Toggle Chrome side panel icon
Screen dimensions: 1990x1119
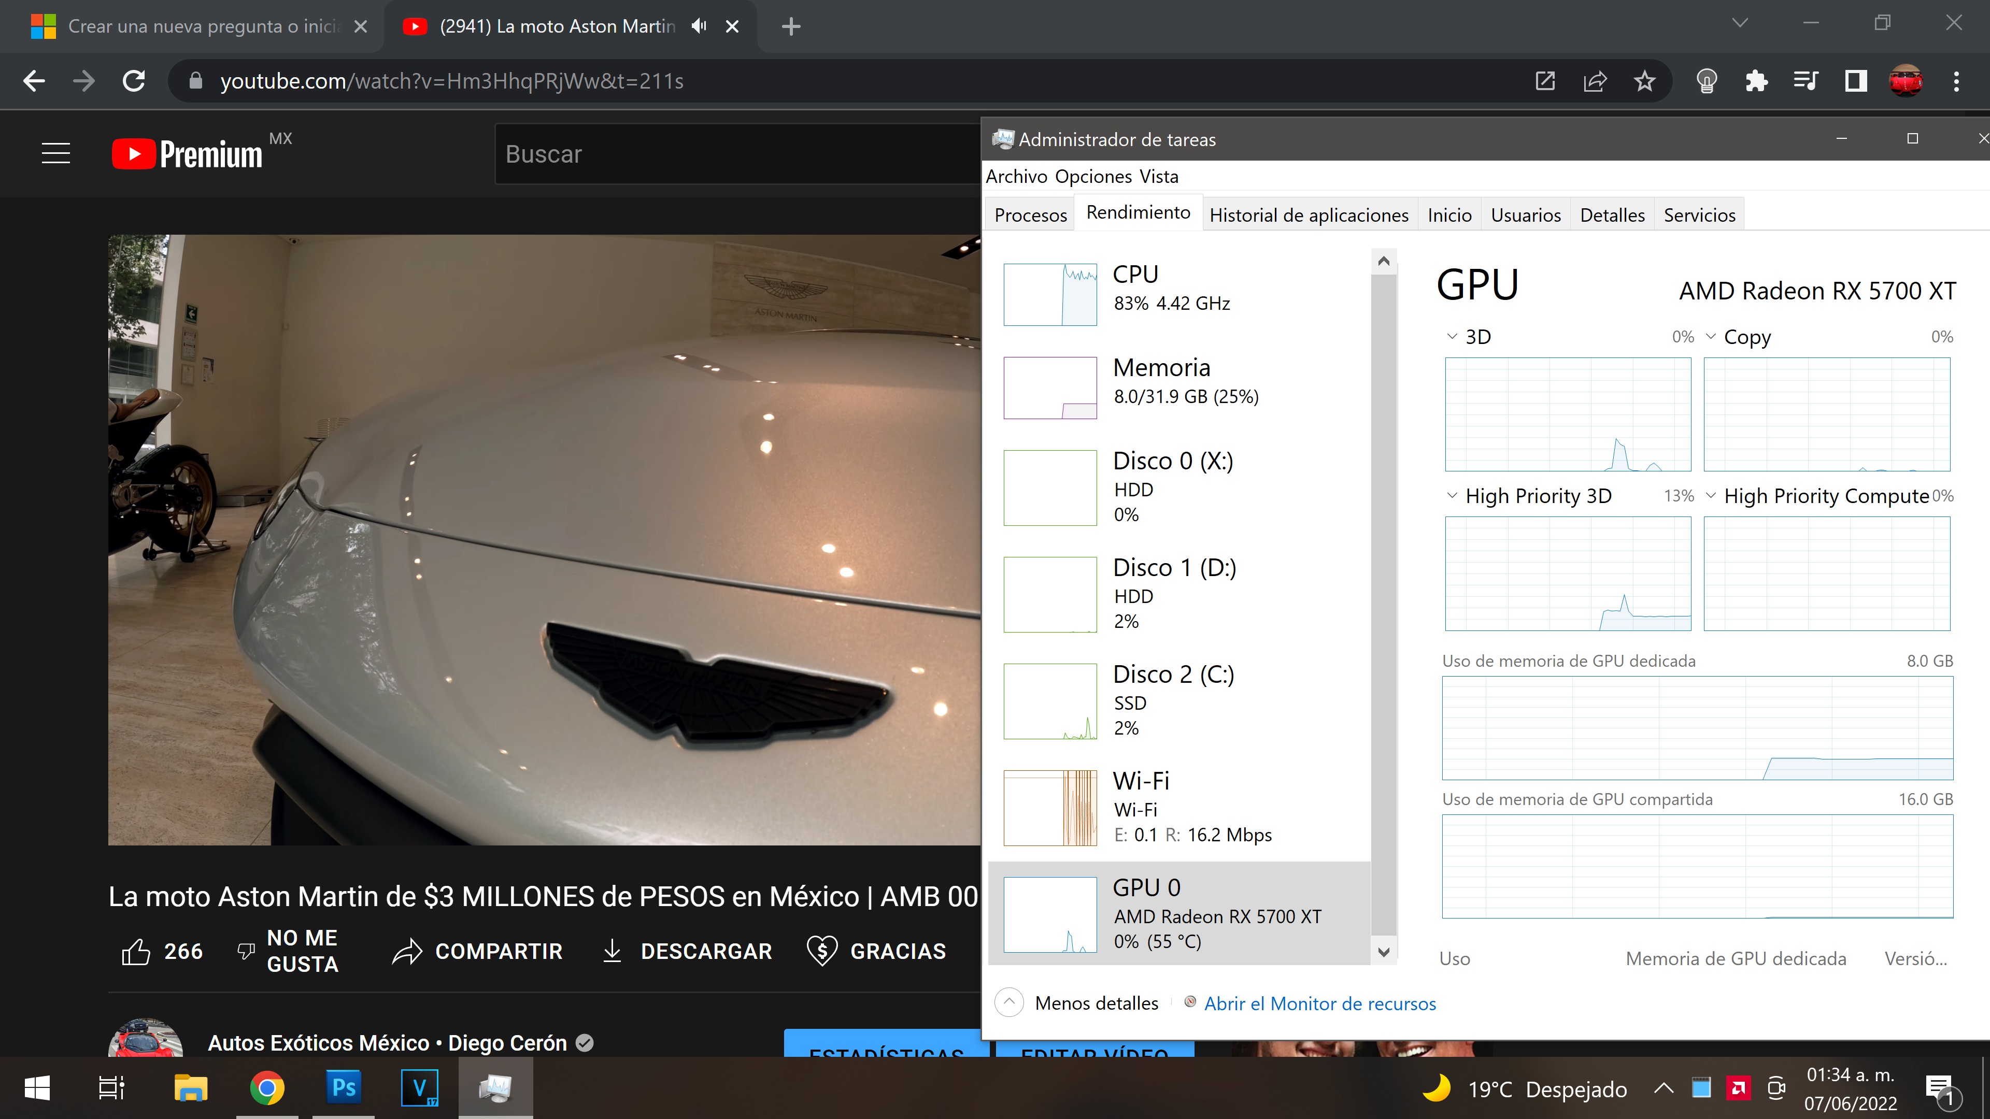(x=1856, y=81)
